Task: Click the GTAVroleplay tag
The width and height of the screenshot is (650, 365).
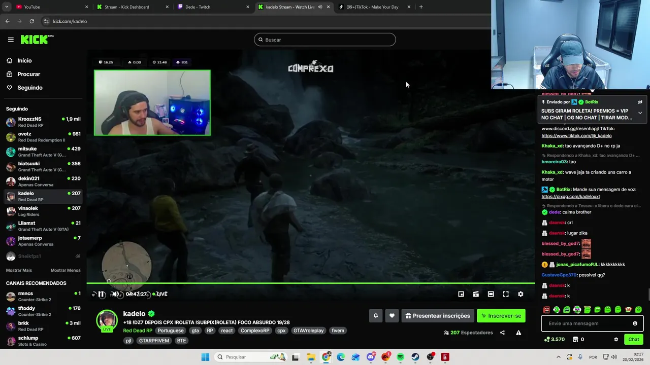Action: click(x=308, y=331)
